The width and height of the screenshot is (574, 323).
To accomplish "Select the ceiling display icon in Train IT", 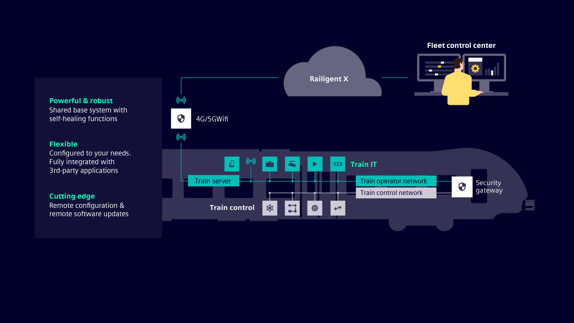I will 270,164.
